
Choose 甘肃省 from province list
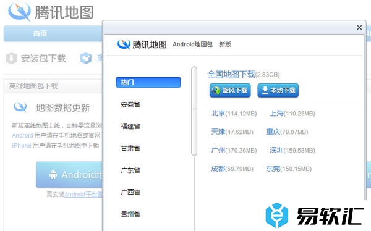tap(130, 148)
